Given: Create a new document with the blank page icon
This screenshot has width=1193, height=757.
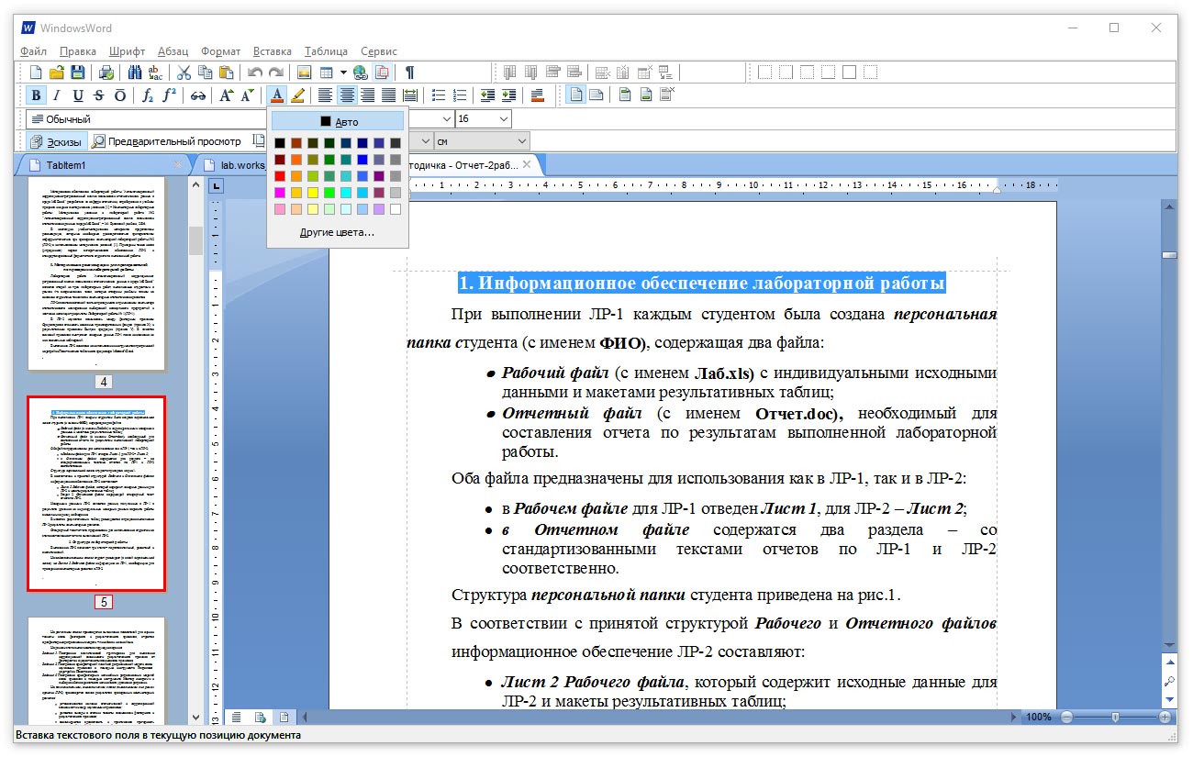Looking at the screenshot, I should click(x=36, y=72).
